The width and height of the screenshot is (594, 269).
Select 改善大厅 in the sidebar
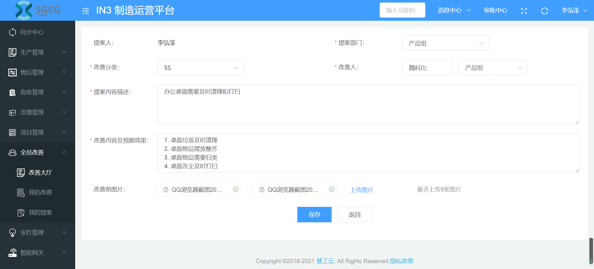40,172
